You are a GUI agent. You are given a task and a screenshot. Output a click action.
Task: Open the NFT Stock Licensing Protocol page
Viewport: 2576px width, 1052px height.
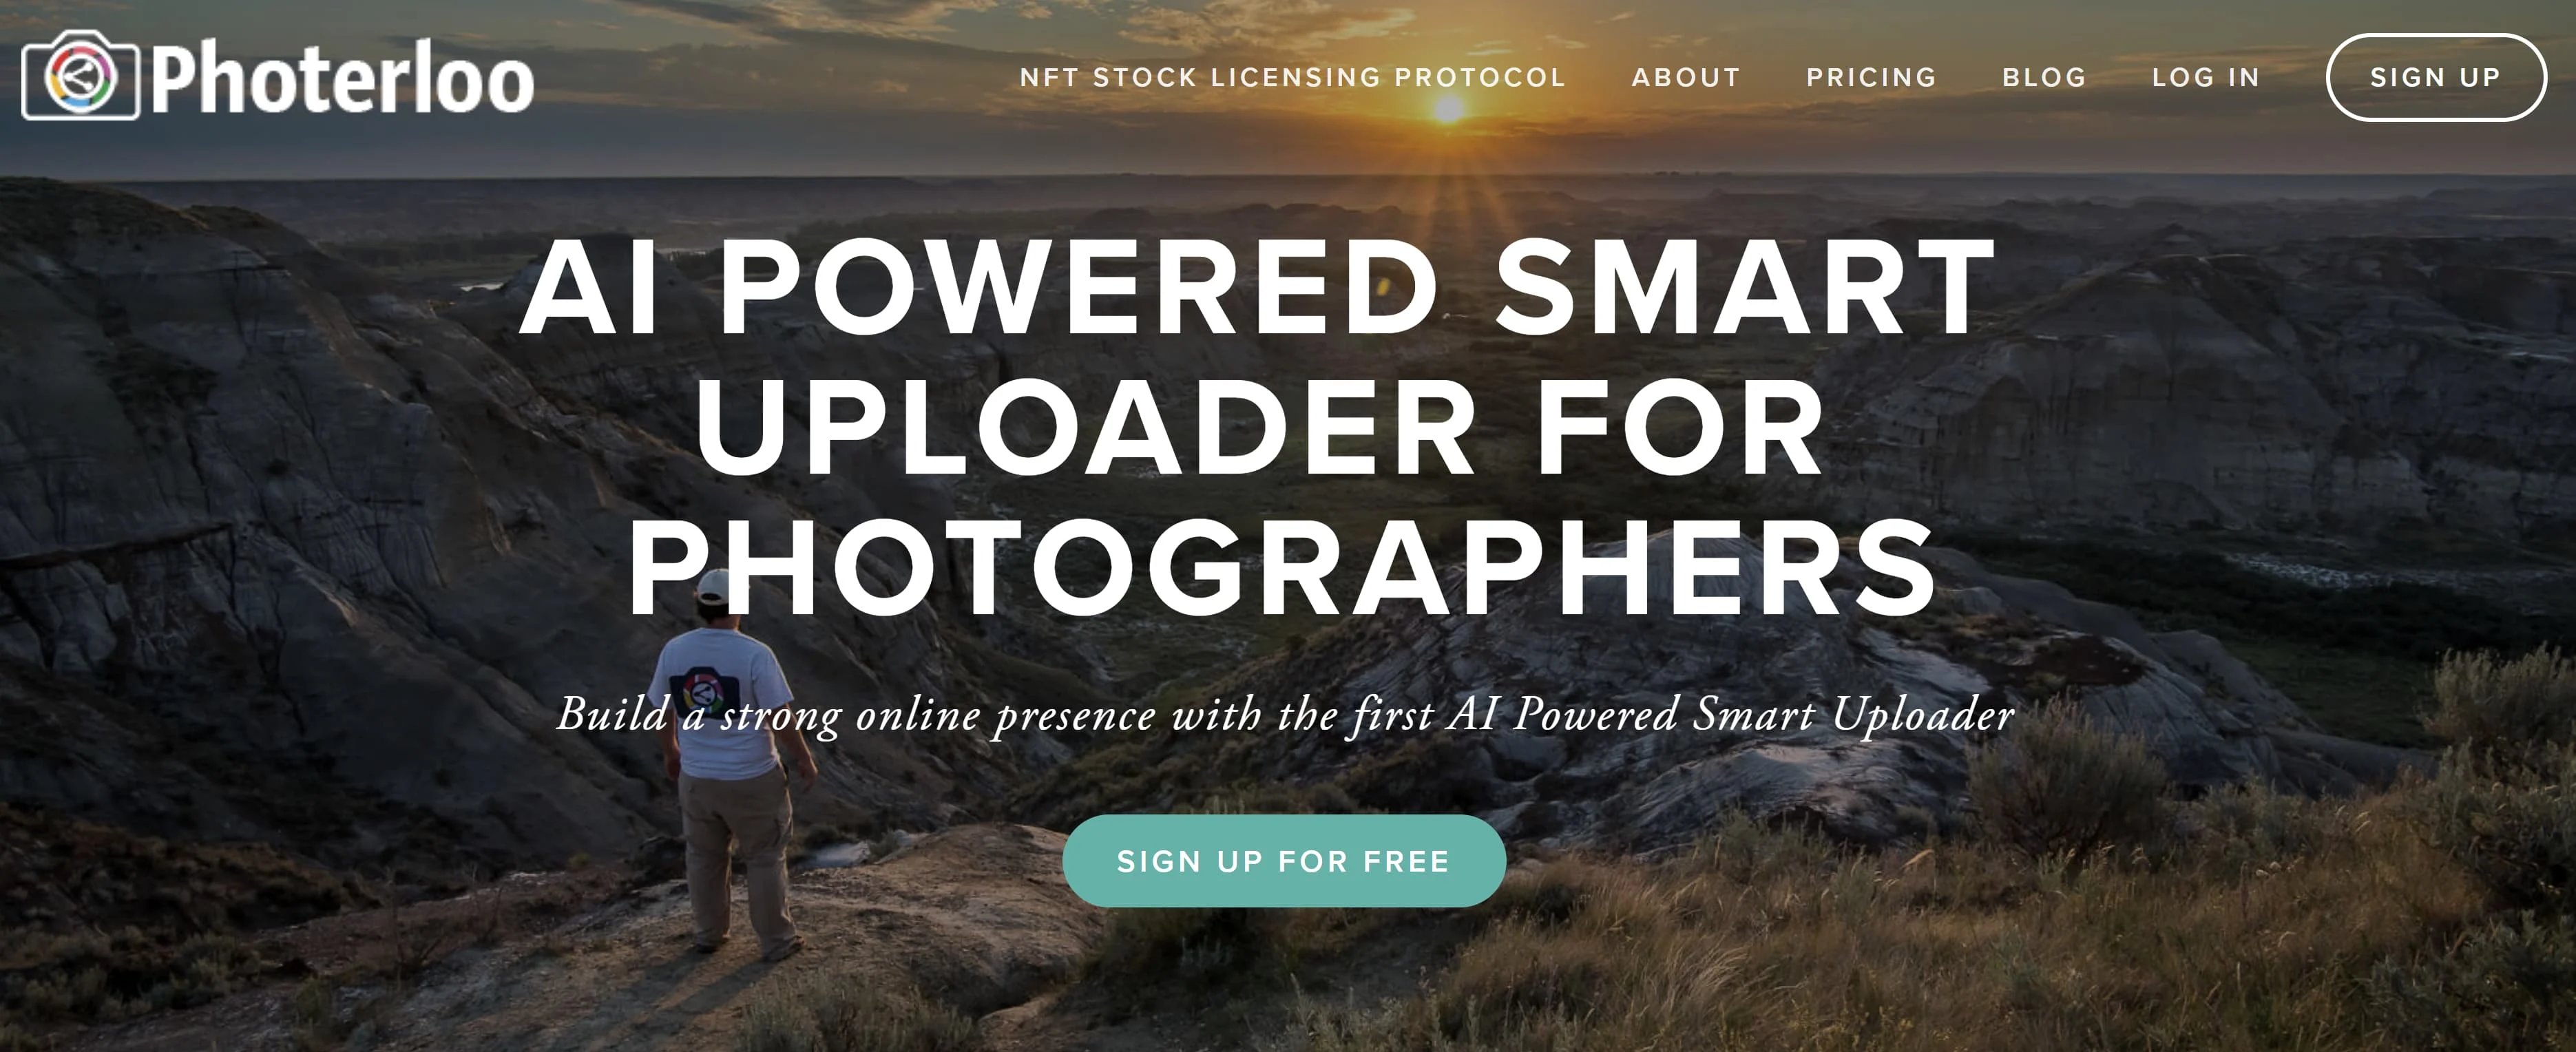pos(1292,77)
